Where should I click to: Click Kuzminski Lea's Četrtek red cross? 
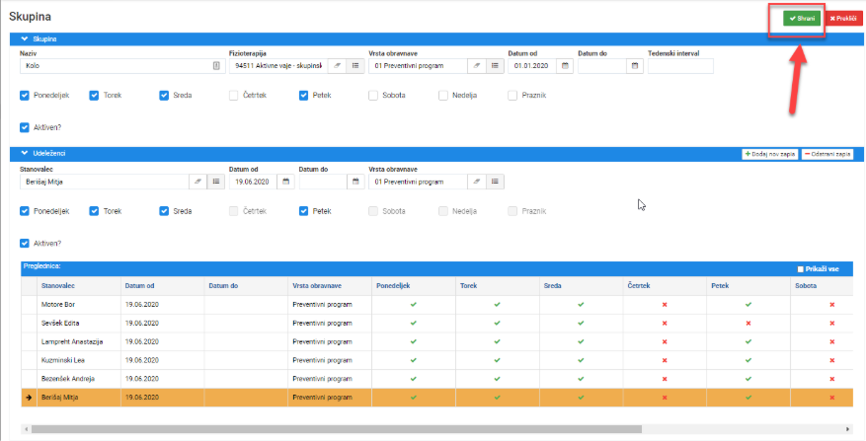click(665, 360)
